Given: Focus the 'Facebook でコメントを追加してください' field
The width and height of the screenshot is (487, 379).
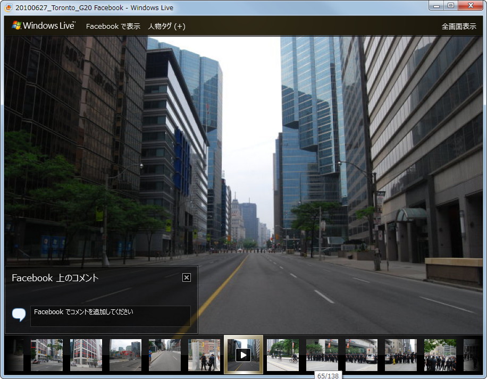Looking at the screenshot, I should (x=110, y=316).
